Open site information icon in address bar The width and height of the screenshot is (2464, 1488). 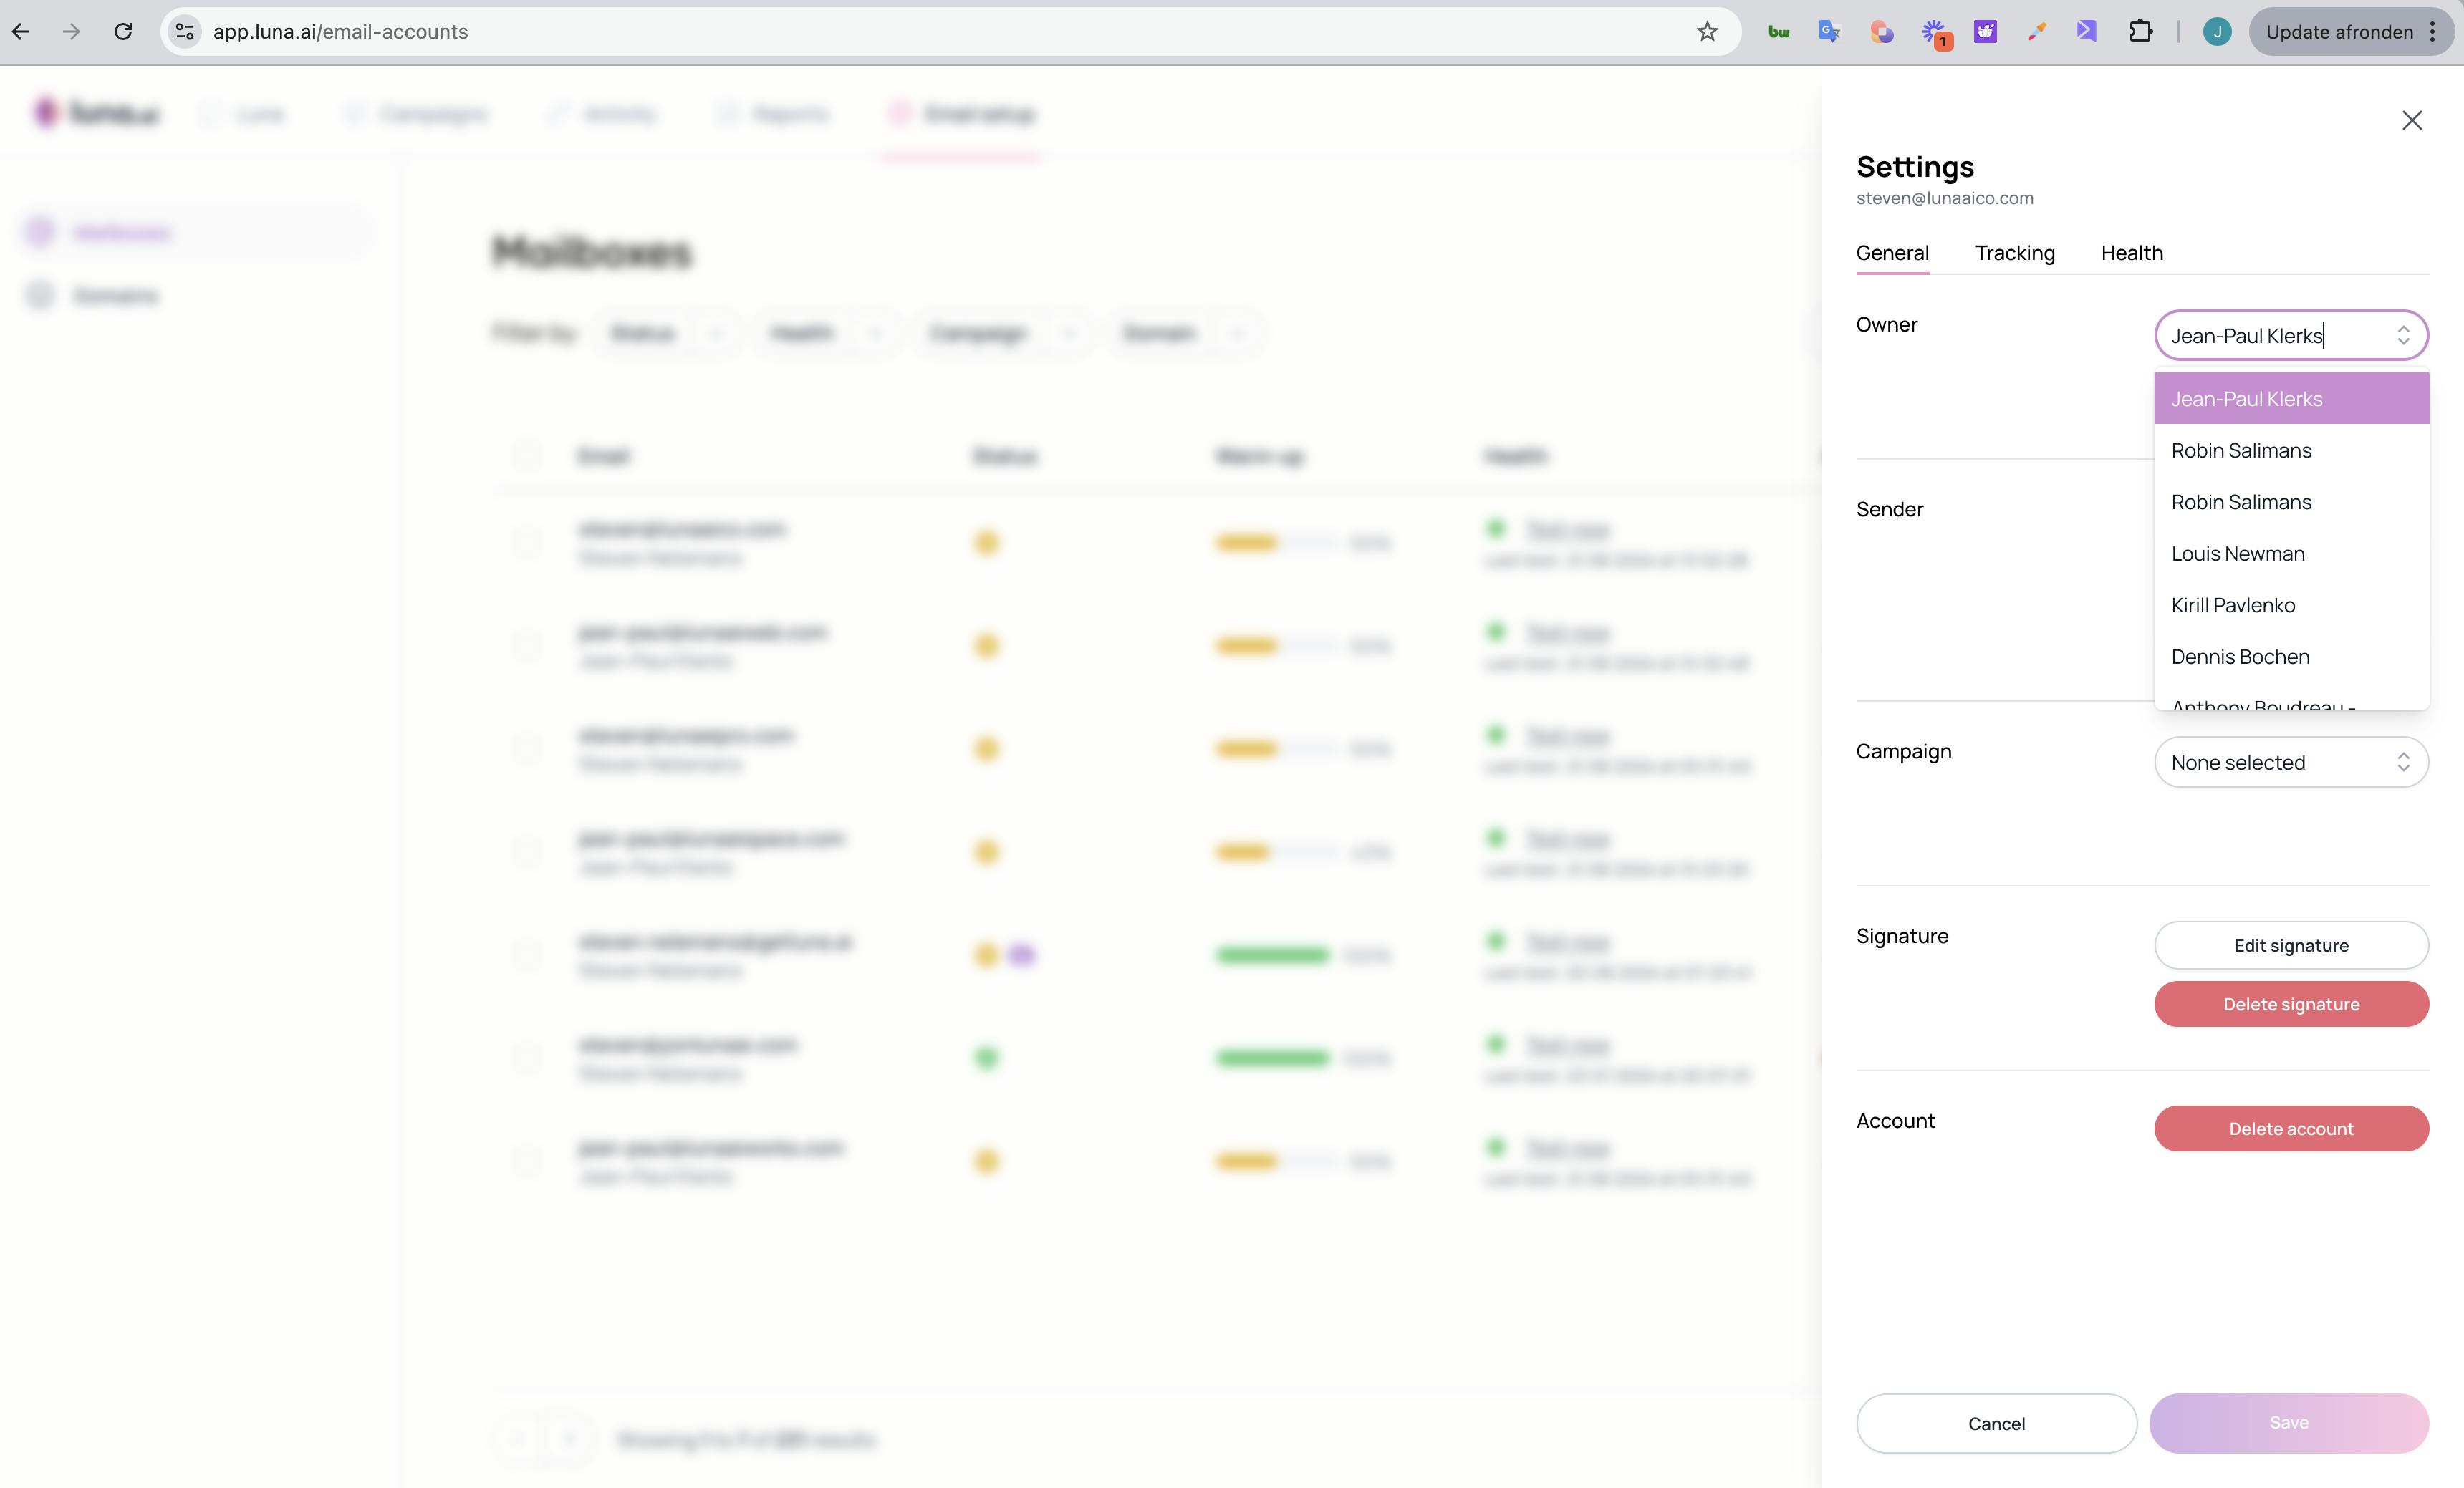pyautogui.click(x=185, y=32)
